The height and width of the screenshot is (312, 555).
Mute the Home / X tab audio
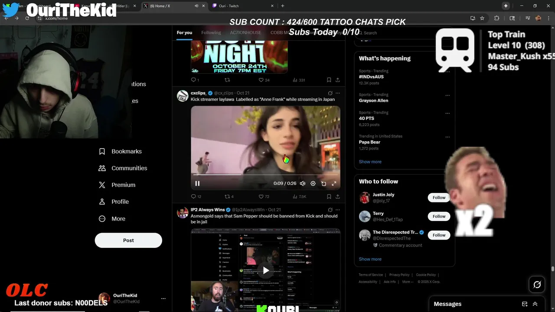(x=196, y=6)
